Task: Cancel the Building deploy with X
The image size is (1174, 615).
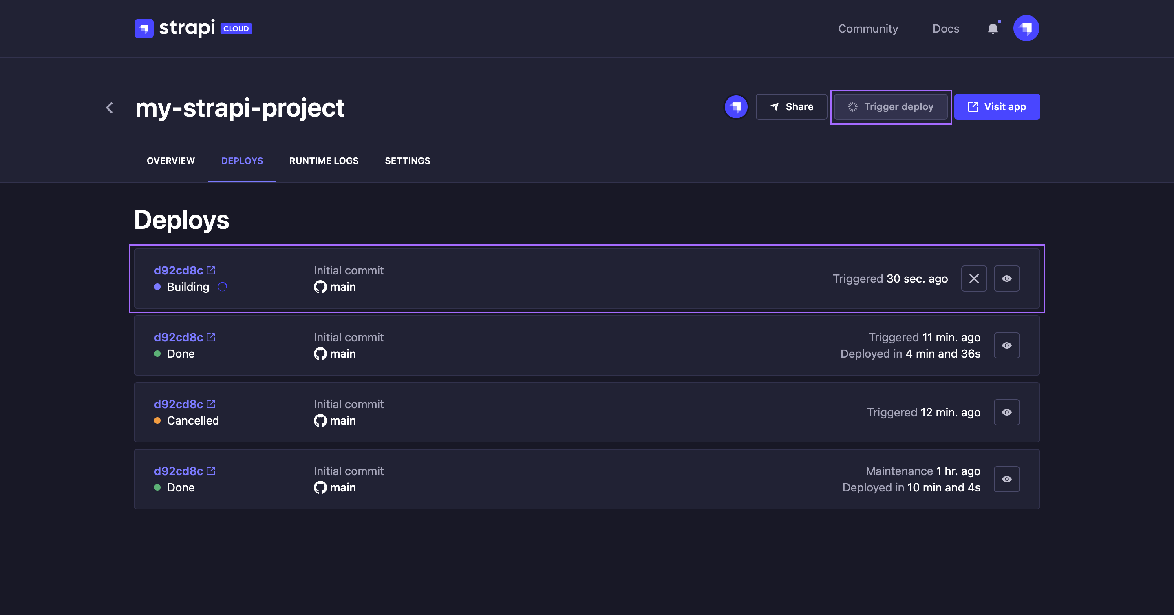Action: pos(974,279)
